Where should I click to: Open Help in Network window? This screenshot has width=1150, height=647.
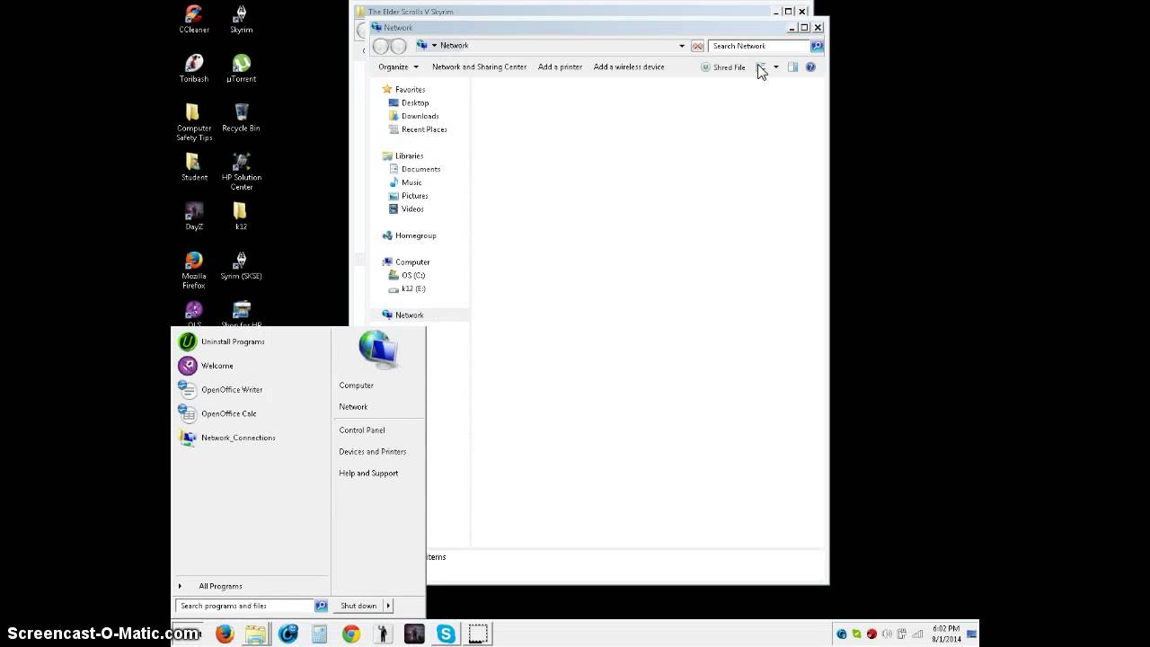(x=810, y=67)
